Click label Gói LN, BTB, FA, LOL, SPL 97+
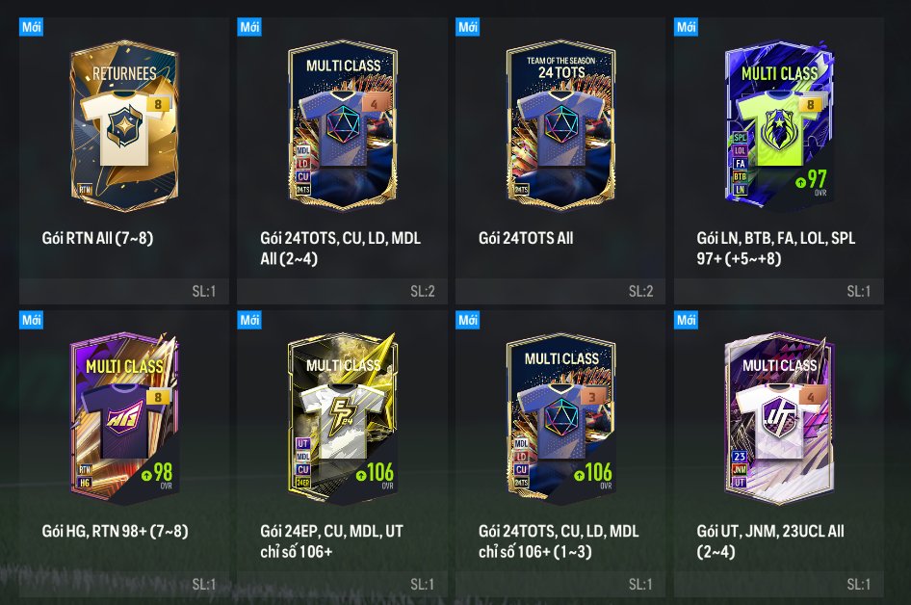This screenshot has height=605, width=911. 776,249
